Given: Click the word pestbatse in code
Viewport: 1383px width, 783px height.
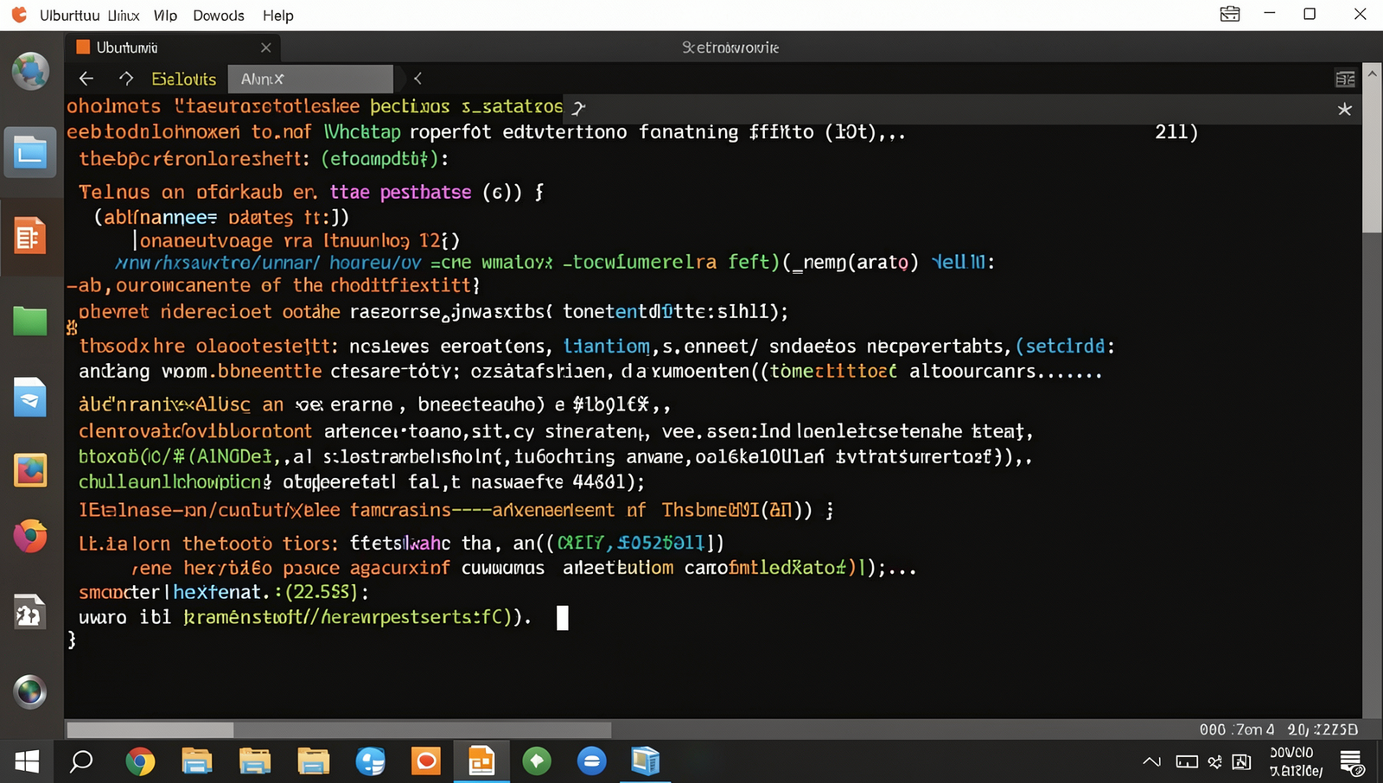Looking at the screenshot, I should [x=426, y=192].
